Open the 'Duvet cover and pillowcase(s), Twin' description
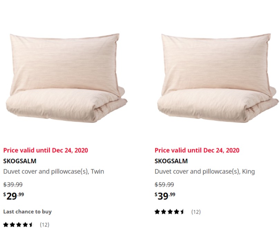Screen dimensions: 280x233 [x=54, y=171]
